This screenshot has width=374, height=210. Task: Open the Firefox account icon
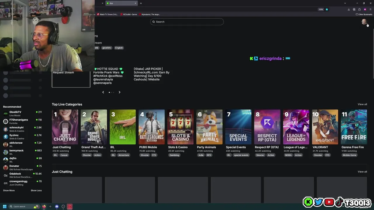pyautogui.click(x=354, y=9)
